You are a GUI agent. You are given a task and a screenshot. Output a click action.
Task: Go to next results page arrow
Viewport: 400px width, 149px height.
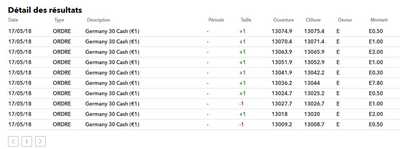40,142
